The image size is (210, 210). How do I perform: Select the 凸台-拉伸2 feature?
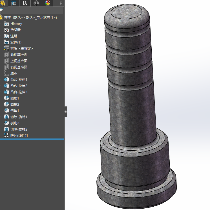coord(19,86)
